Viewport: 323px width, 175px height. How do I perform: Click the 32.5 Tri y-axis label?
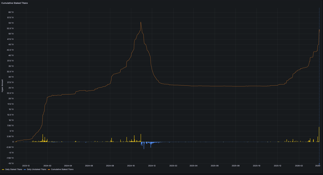10,71
